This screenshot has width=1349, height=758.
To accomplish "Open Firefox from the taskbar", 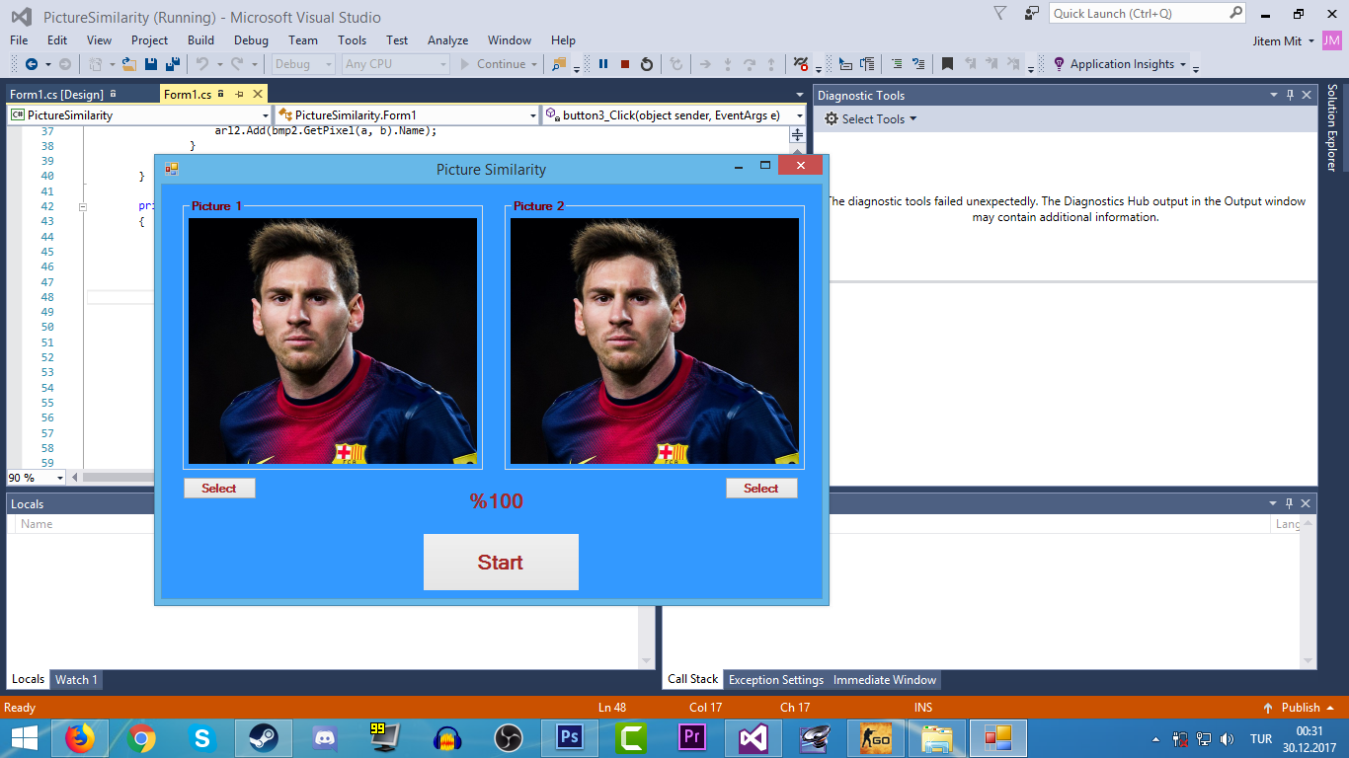I will pyautogui.click(x=79, y=738).
